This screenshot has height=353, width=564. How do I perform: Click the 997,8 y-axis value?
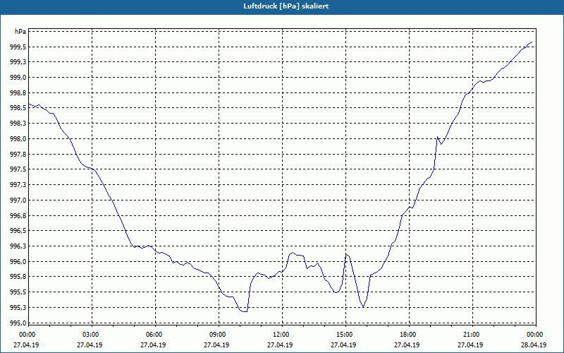(18, 155)
